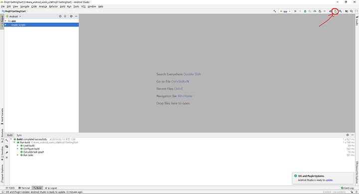The image size is (359, 194).
Task: Open the TODO tool window
Action: coord(10,188)
